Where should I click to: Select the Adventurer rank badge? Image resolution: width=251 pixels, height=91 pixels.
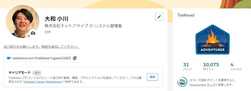click(212, 39)
